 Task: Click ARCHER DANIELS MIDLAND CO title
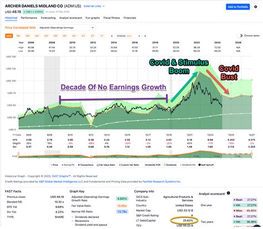click(x=34, y=6)
